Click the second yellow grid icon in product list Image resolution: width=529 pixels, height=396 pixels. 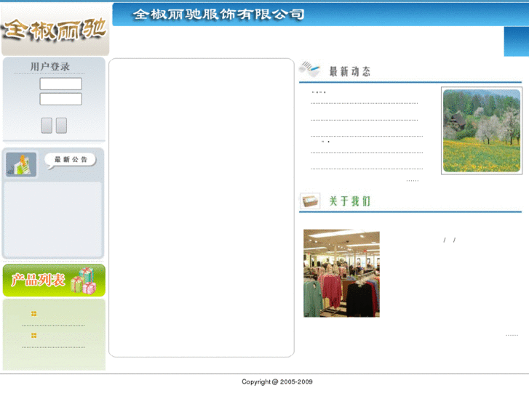point(33,336)
